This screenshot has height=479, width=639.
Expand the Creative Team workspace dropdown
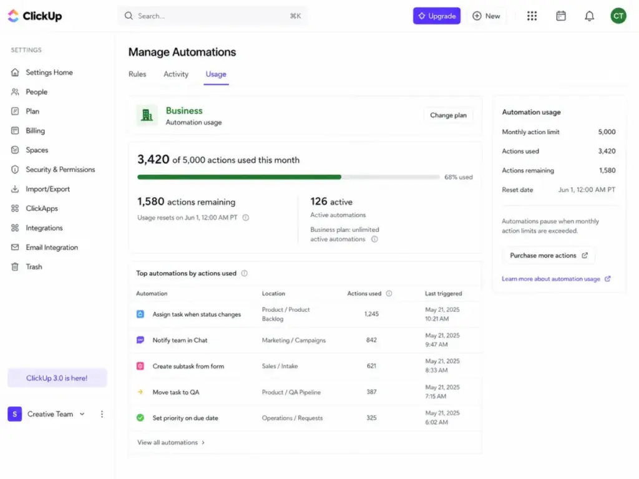pos(82,414)
